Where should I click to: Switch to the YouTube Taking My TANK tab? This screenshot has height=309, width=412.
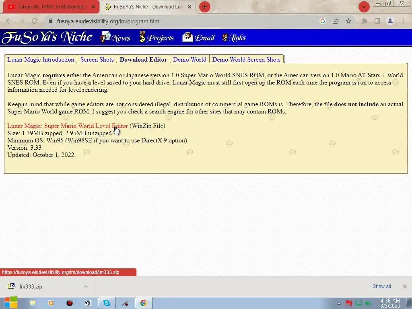[x=51, y=7]
